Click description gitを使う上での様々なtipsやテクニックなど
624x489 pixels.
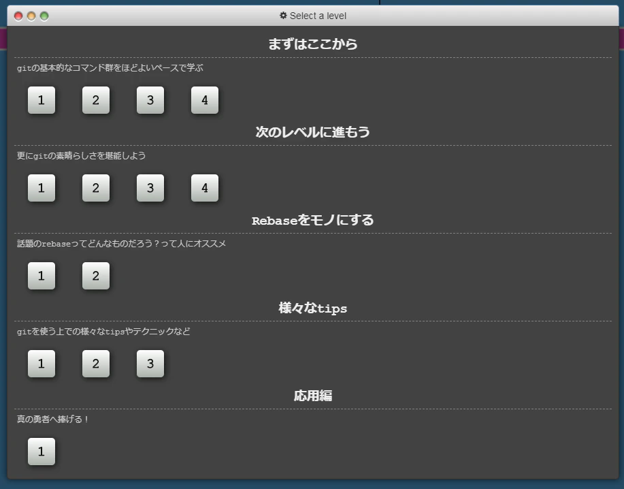(103, 331)
